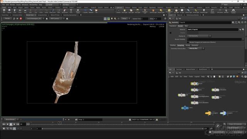Toggle real time playback button
Viewport: 247px width, 139px height.
[x=14, y=129]
